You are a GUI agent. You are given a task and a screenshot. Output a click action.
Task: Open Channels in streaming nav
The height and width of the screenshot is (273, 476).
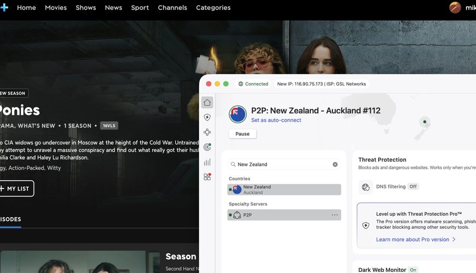pos(172,8)
